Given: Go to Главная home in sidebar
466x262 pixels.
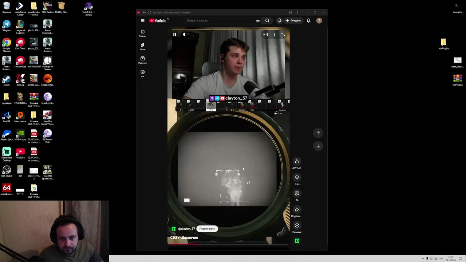Looking at the screenshot, I should (x=143, y=33).
